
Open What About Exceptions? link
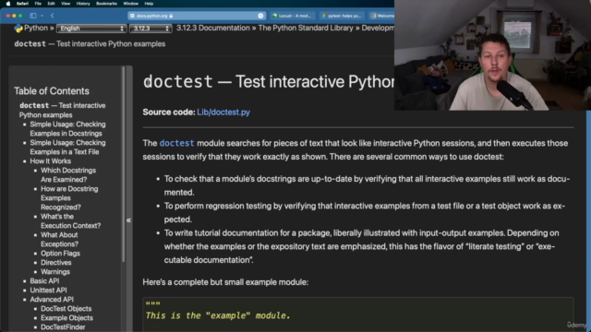point(59,240)
